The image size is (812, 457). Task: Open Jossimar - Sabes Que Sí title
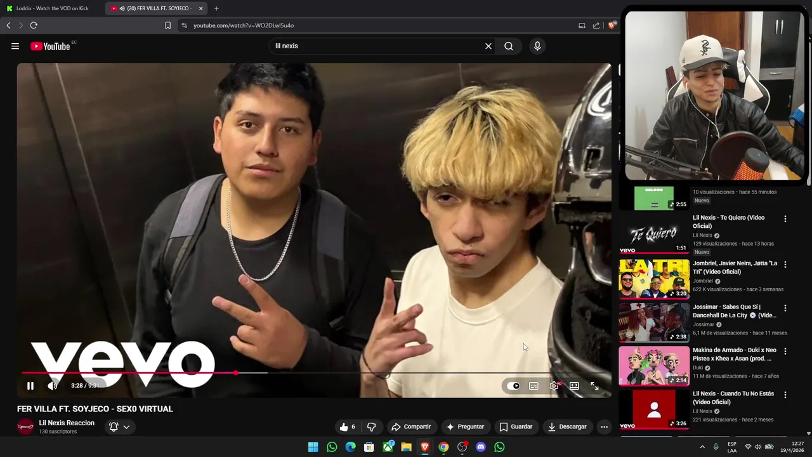pyautogui.click(x=735, y=311)
